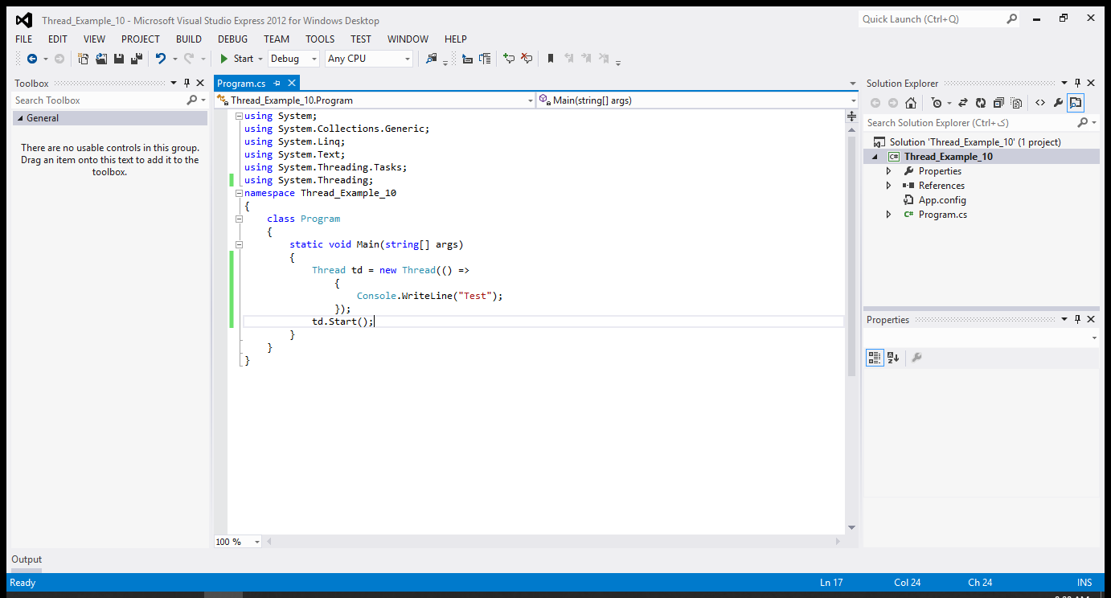Open the Output tab at the bottom
This screenshot has width=1111, height=598.
click(27, 559)
